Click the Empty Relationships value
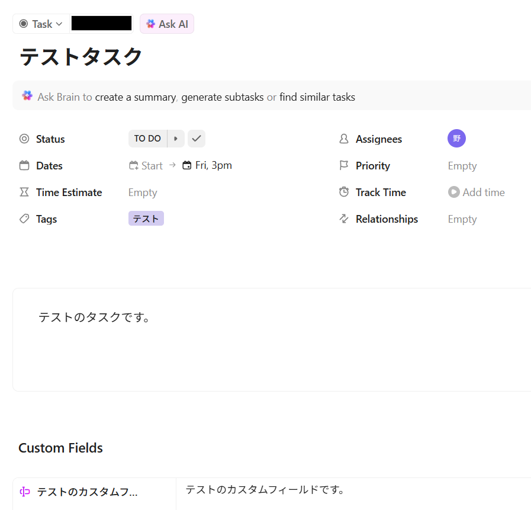 click(x=462, y=219)
